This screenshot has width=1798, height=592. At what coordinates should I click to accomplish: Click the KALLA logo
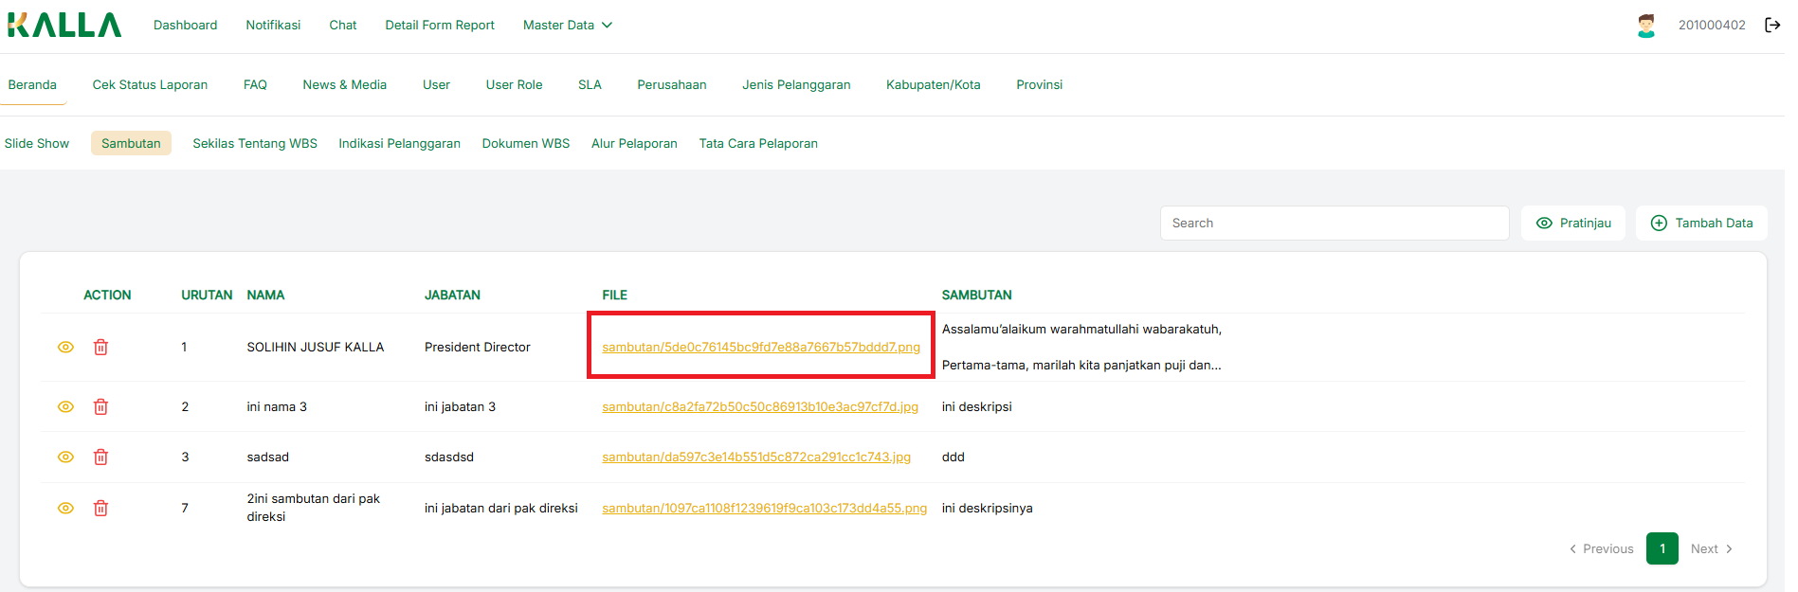pos(64,26)
